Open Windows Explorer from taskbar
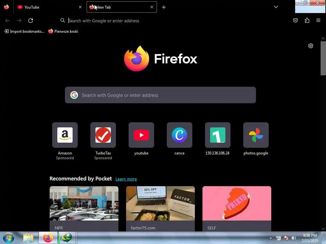This screenshot has height=244, width=326. point(28,238)
